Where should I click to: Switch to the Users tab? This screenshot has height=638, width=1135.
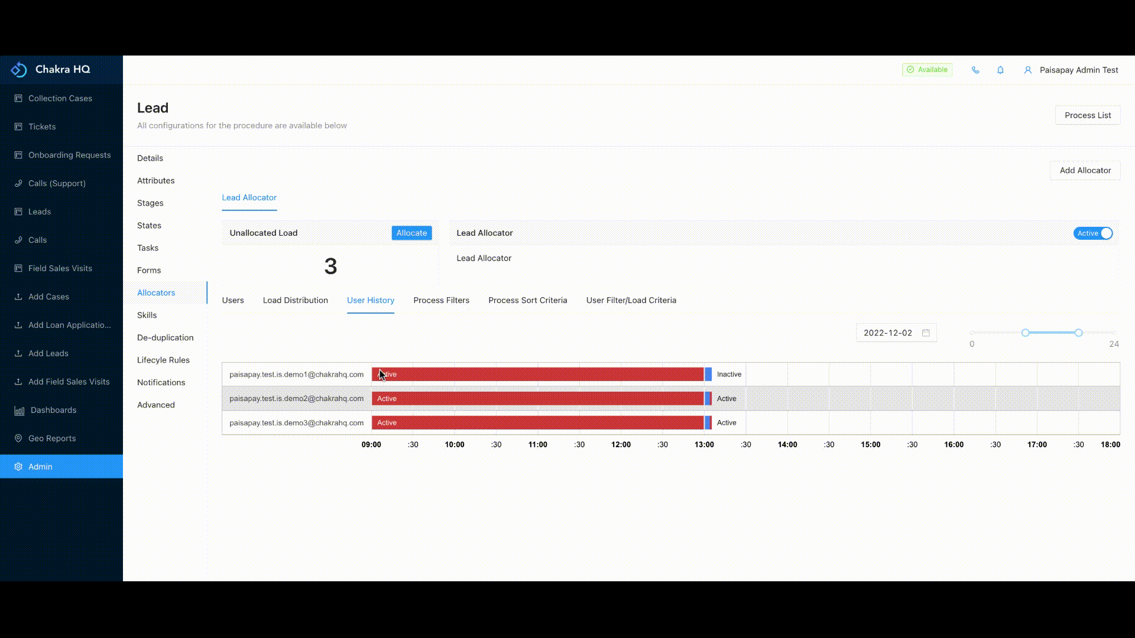(x=232, y=300)
